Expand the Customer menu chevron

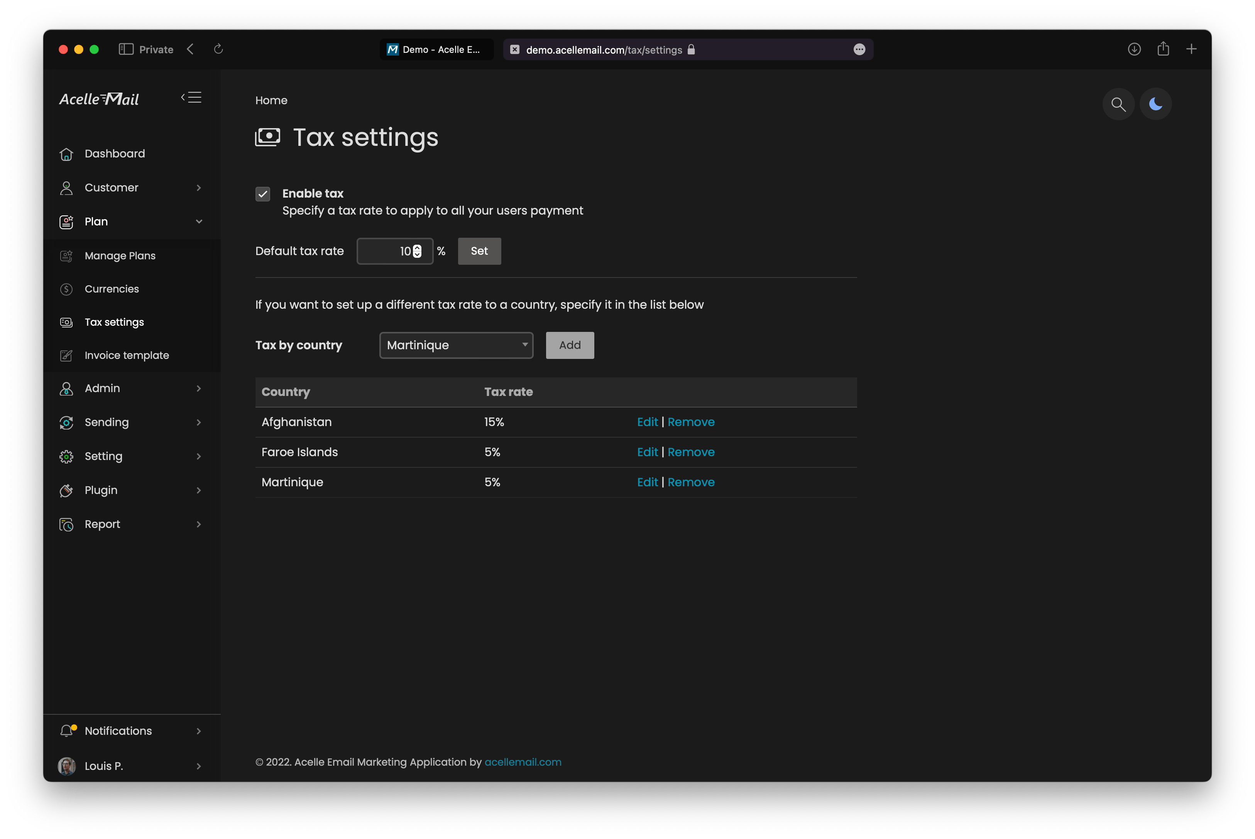pyautogui.click(x=199, y=188)
